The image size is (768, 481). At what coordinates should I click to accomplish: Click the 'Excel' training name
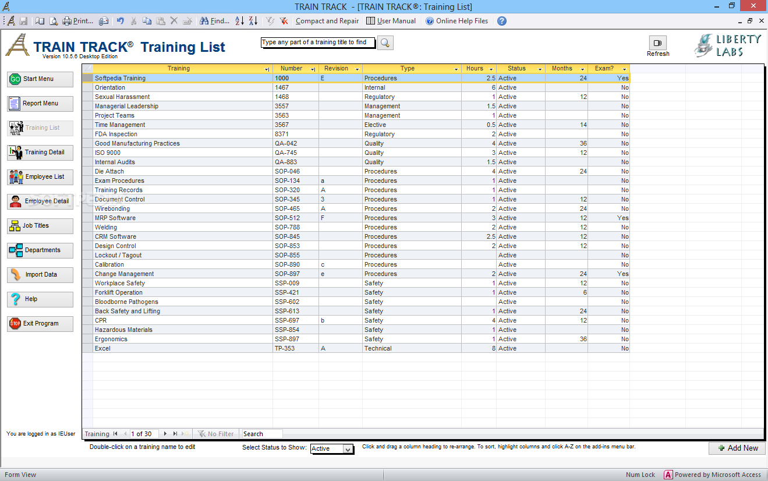click(x=102, y=348)
